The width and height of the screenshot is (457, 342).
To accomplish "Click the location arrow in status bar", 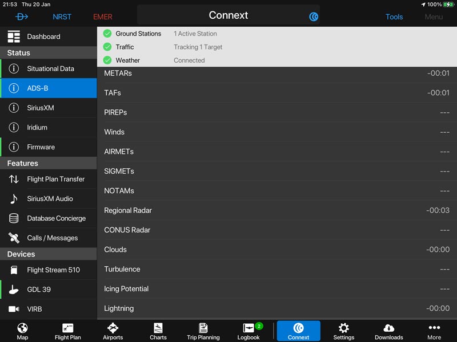I will point(423,5).
